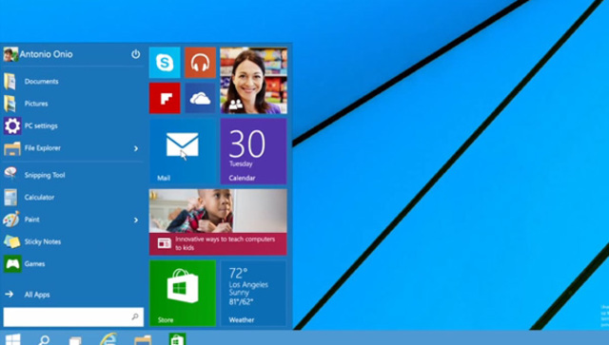Open the Skype tile
The height and width of the screenshot is (345, 609).
165,63
